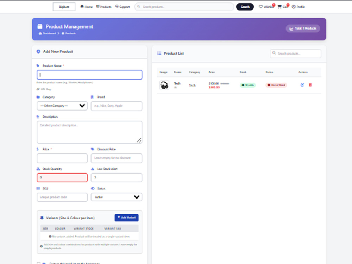The width and height of the screenshot is (352, 264).
Task: Click the edit icon for Tech product
Action: pos(302,85)
